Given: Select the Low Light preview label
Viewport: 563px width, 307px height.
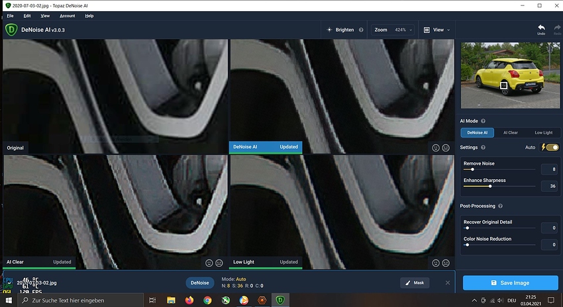Looking at the screenshot, I should pyautogui.click(x=266, y=262).
